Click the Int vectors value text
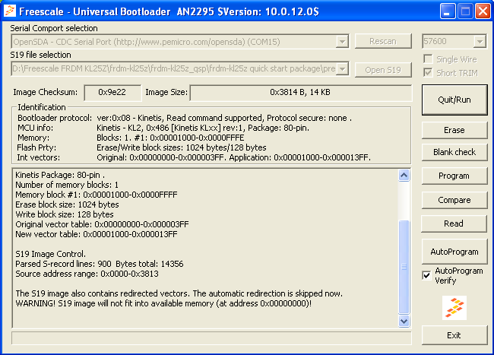Viewport: 494px width, 355px height. (234, 157)
